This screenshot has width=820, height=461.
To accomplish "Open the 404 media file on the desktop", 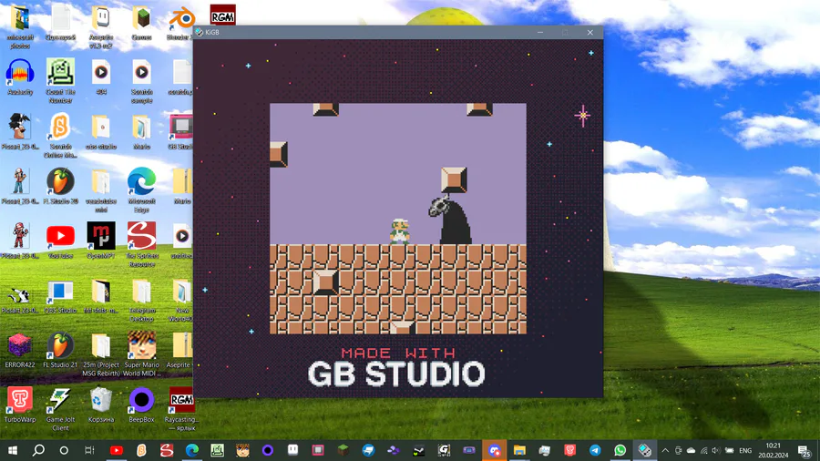I will 101,77.
